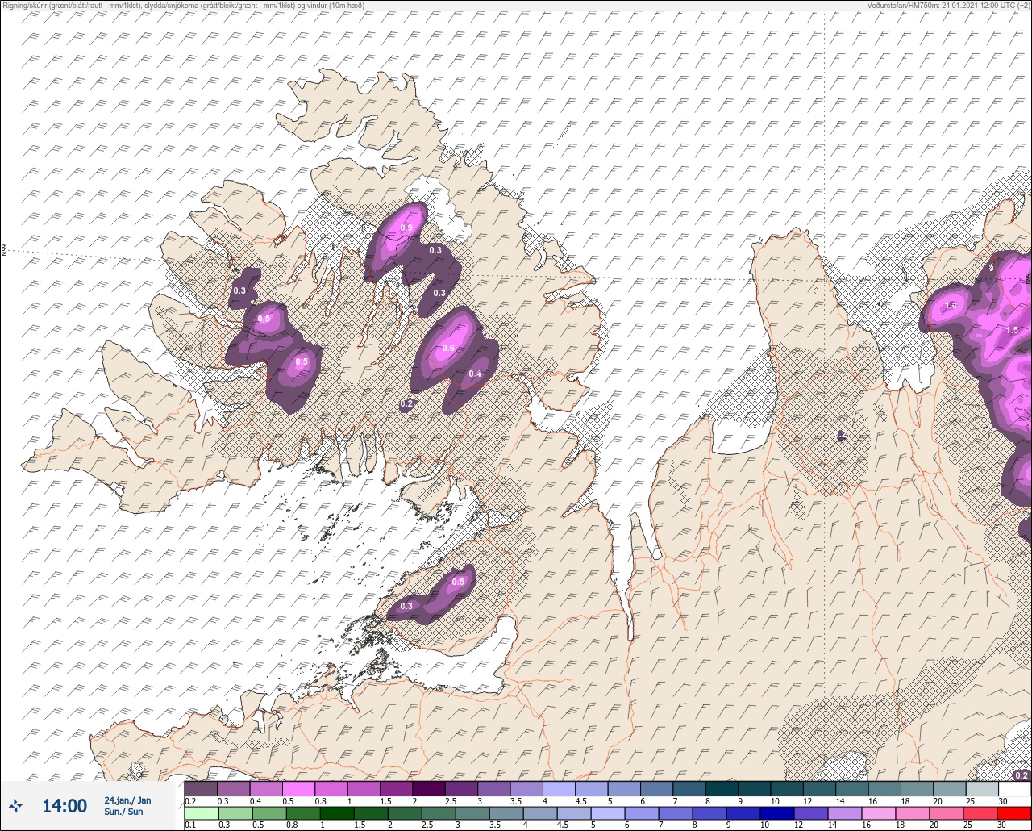Click the 'Sun./ Sun' weekday label
The width and height of the screenshot is (1032, 831).
pyautogui.click(x=123, y=812)
